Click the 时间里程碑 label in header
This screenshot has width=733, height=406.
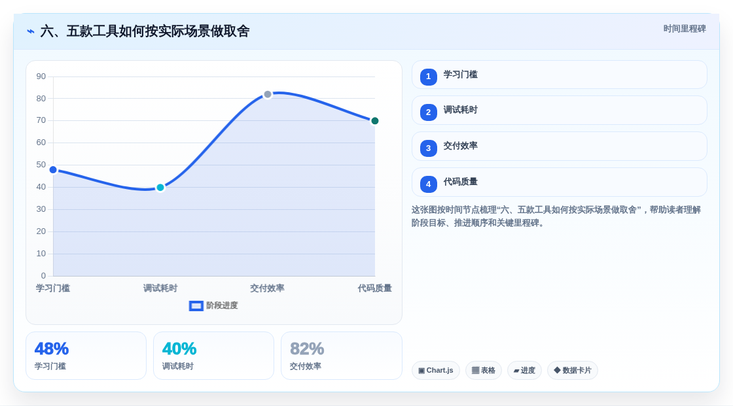pyautogui.click(x=685, y=29)
